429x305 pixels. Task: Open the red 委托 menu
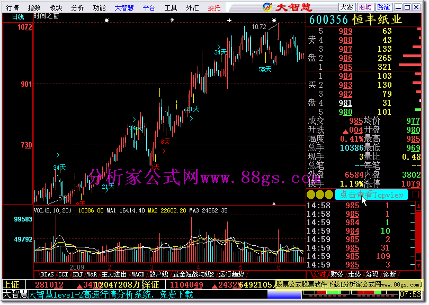pyautogui.click(x=214, y=7)
